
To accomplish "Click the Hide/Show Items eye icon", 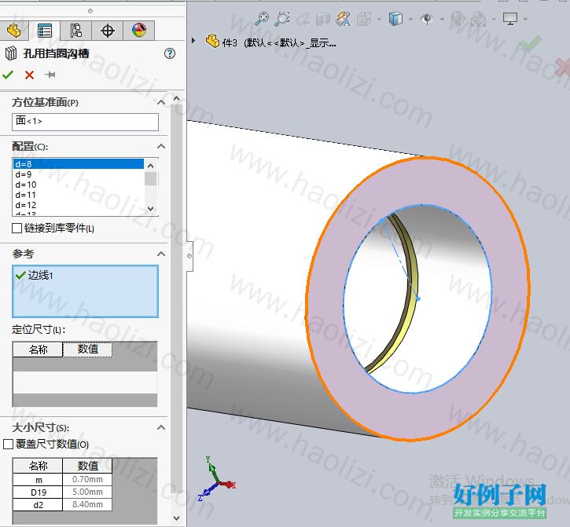I will (x=427, y=19).
